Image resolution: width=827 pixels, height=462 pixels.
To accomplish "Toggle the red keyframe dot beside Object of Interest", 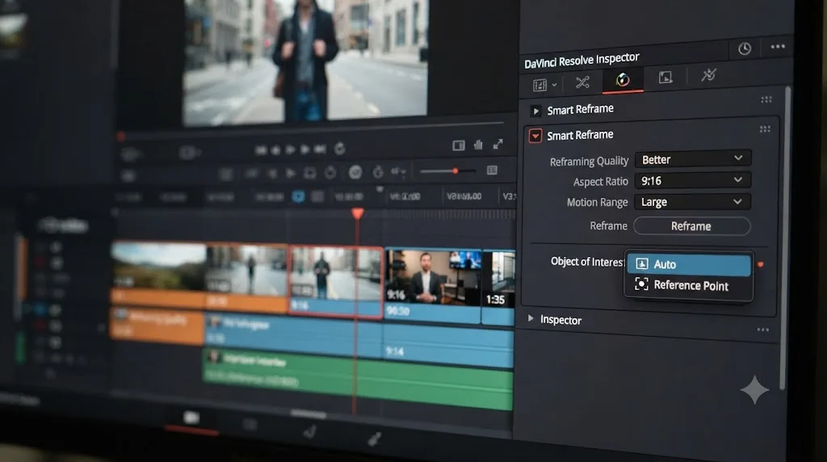I will tap(760, 264).
